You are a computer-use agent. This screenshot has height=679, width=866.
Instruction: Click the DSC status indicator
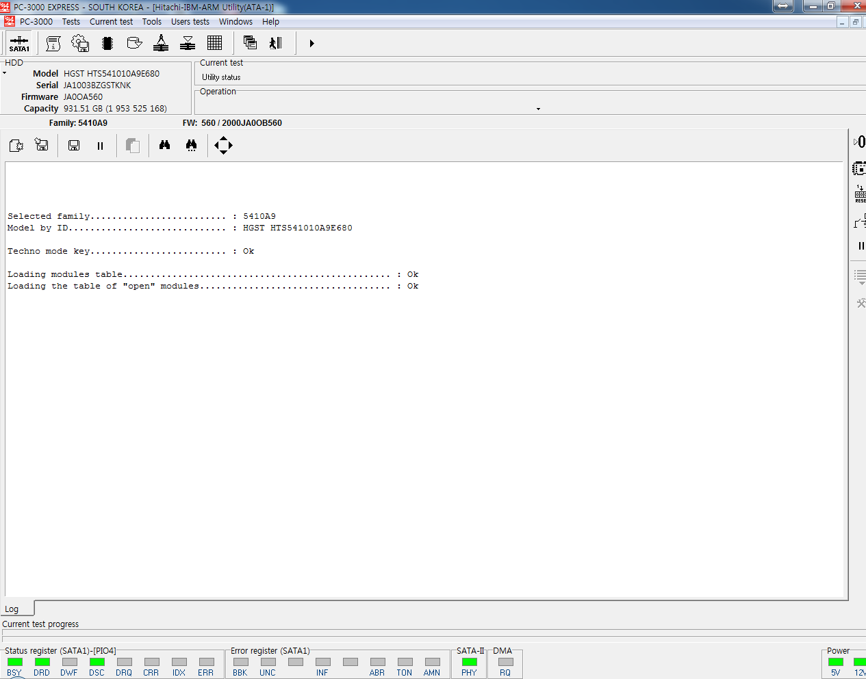pyautogui.click(x=97, y=662)
